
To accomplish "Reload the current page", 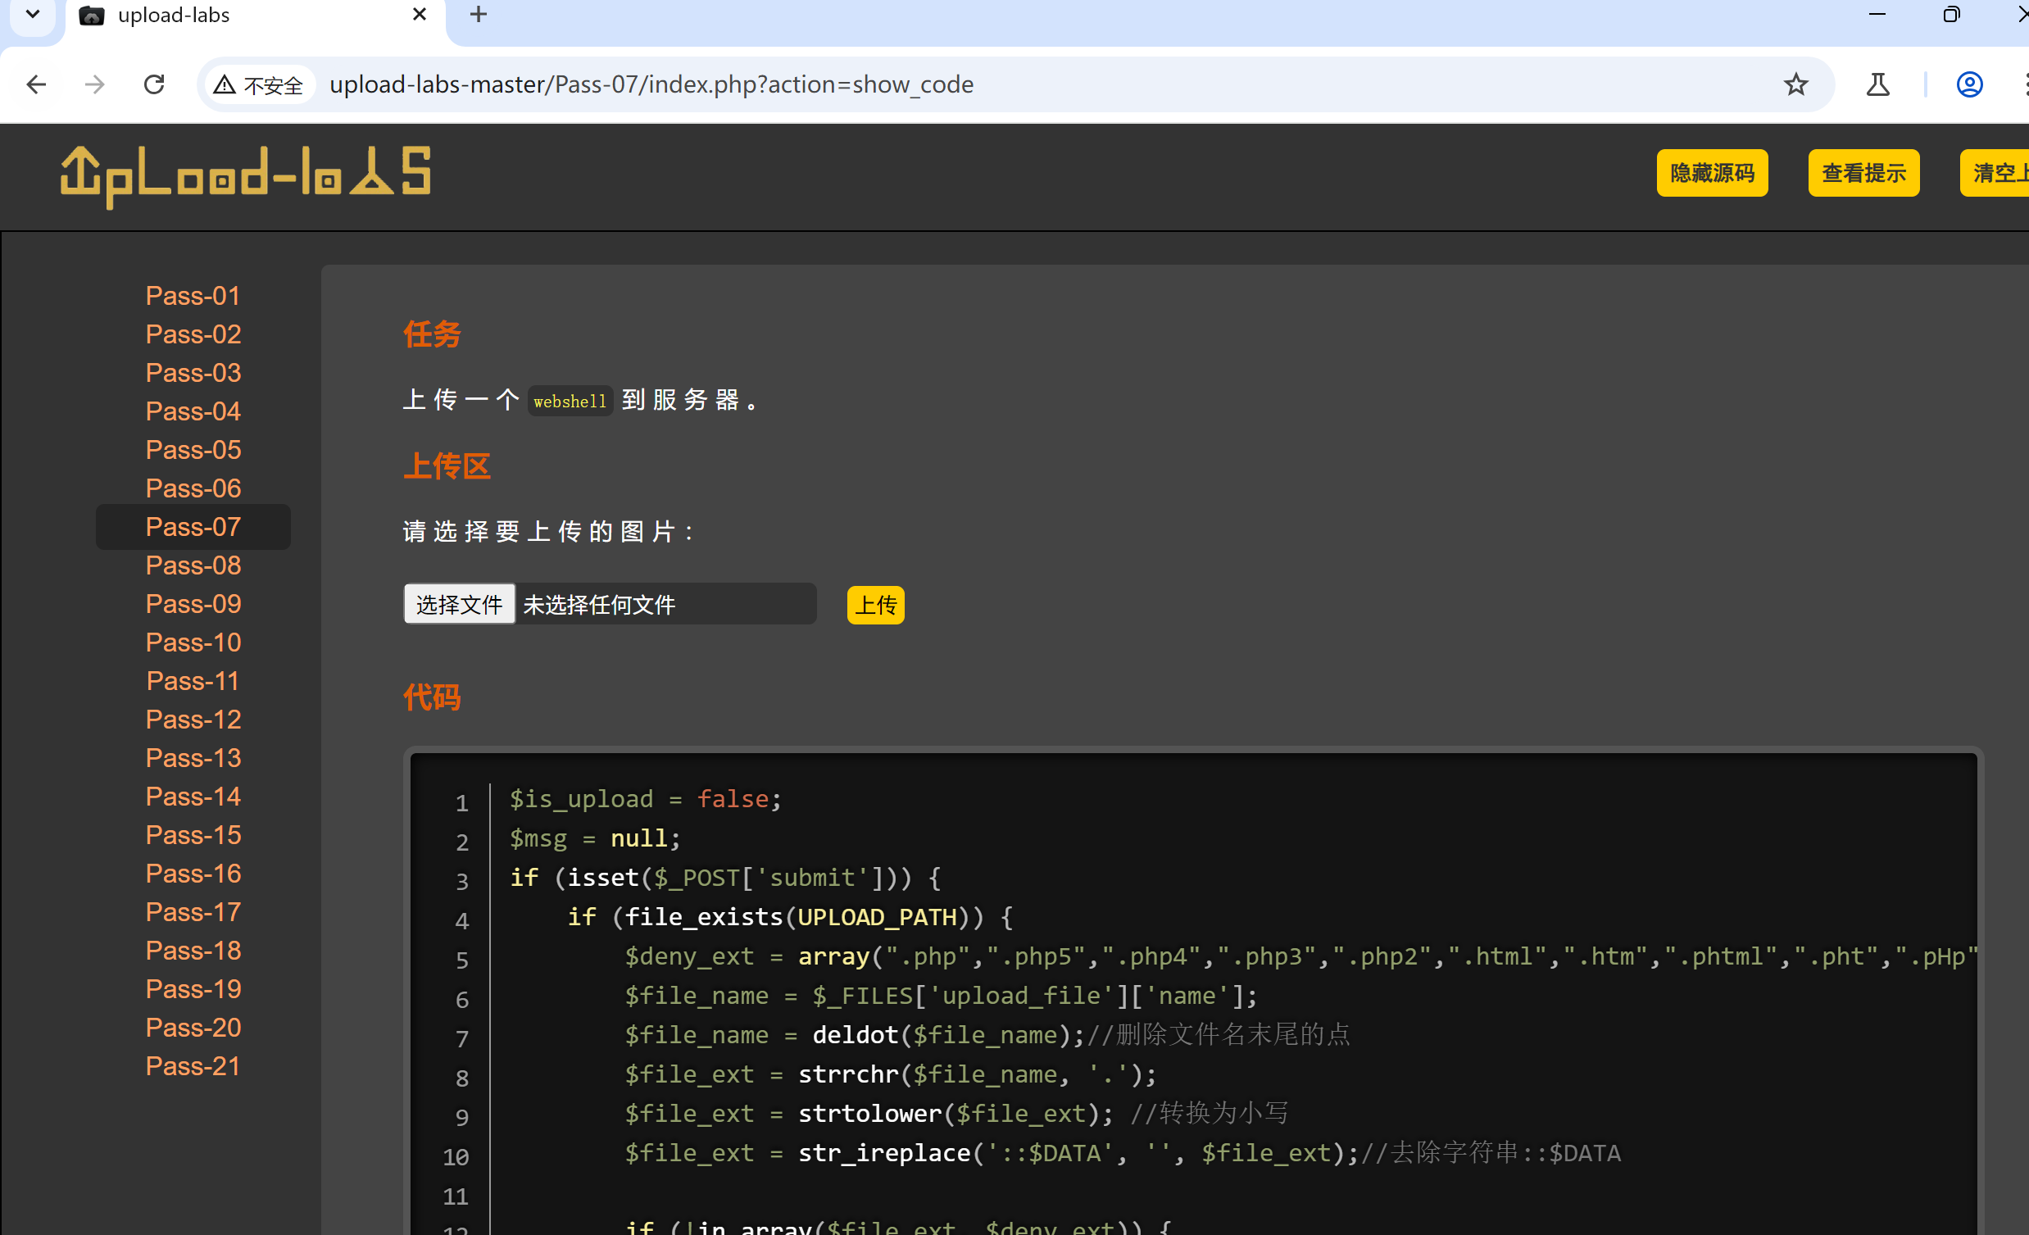I will coord(154,84).
